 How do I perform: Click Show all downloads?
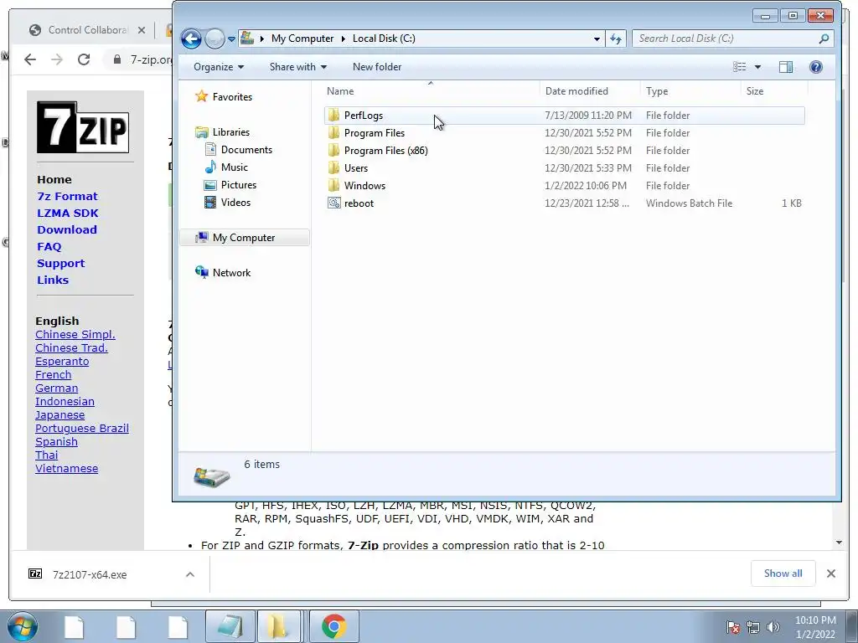pyautogui.click(x=783, y=573)
